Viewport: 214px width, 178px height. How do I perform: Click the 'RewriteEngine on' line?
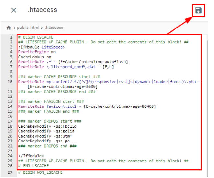coord(37,52)
